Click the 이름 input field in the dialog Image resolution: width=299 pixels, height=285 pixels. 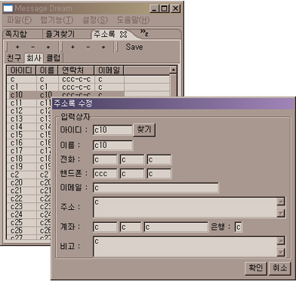tap(113, 146)
